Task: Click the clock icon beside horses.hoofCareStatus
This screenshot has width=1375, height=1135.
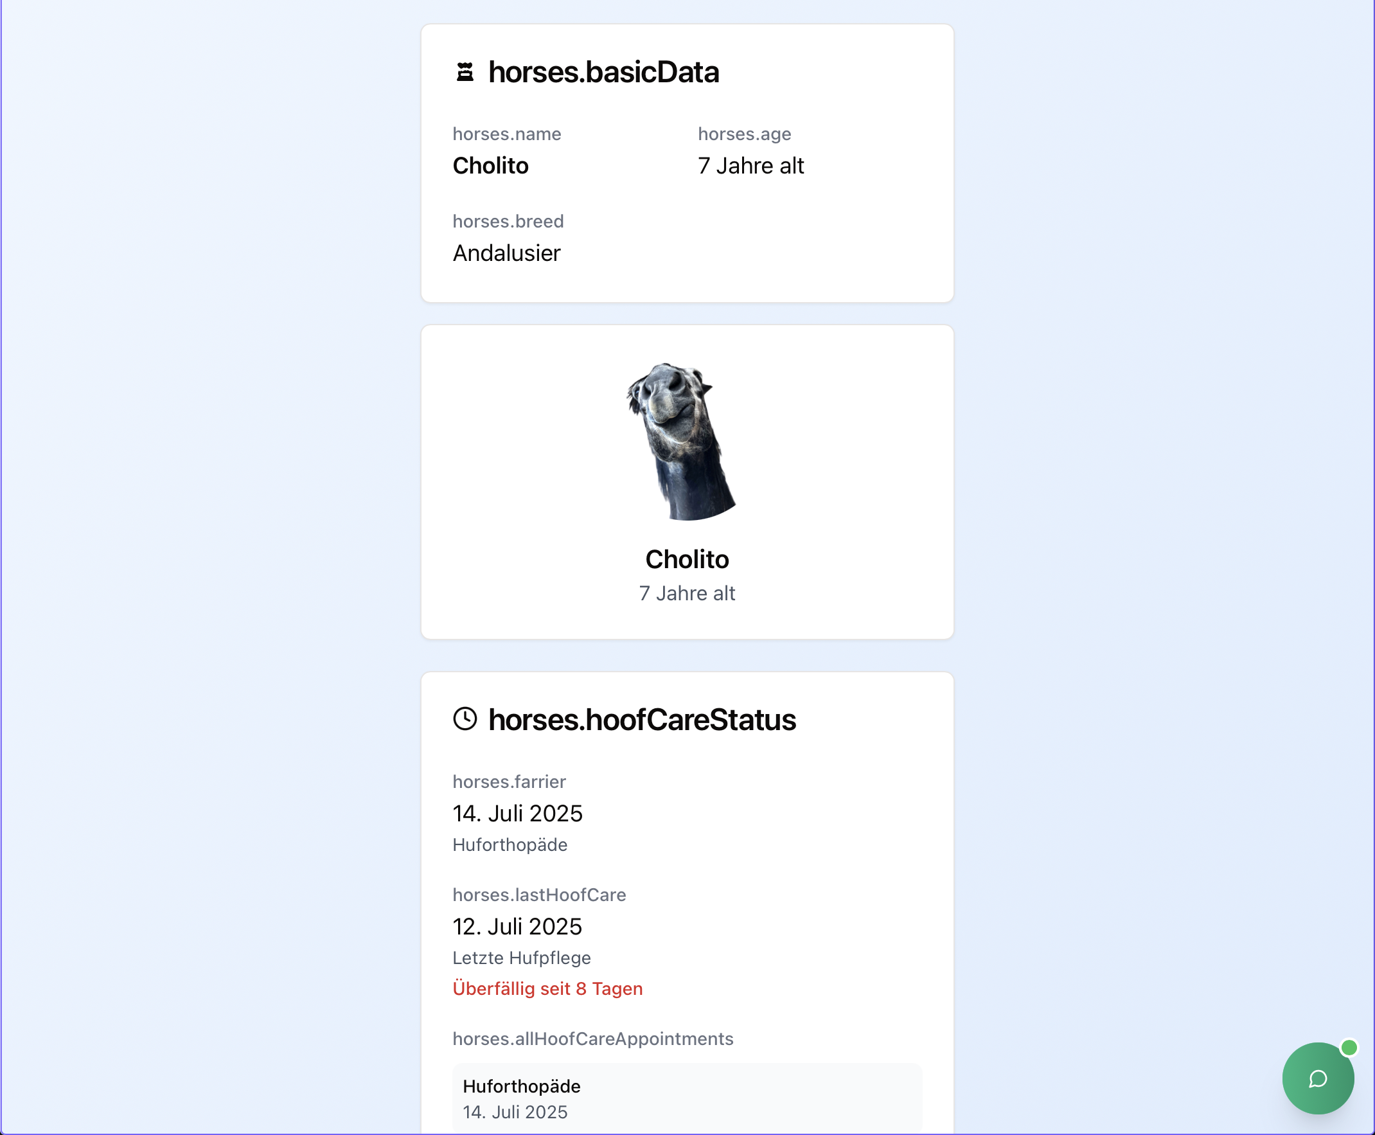Action: (465, 719)
